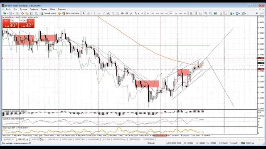Switch the chart to H1 timeframe
This screenshot has width=266, height=149.
point(167,13)
